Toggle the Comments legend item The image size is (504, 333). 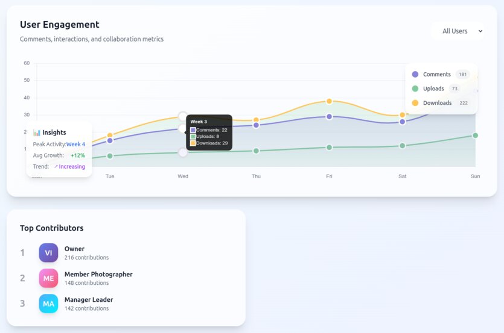(441, 74)
